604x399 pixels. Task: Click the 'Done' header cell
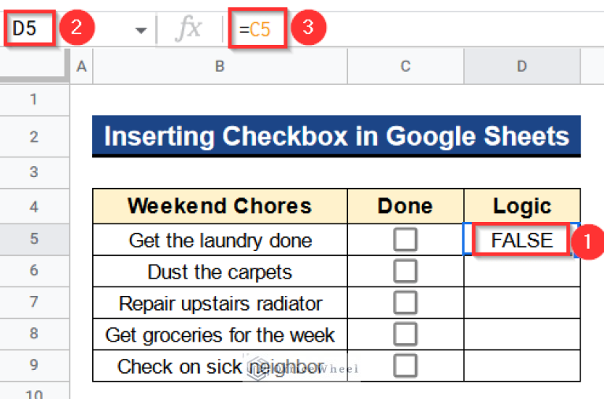(405, 206)
